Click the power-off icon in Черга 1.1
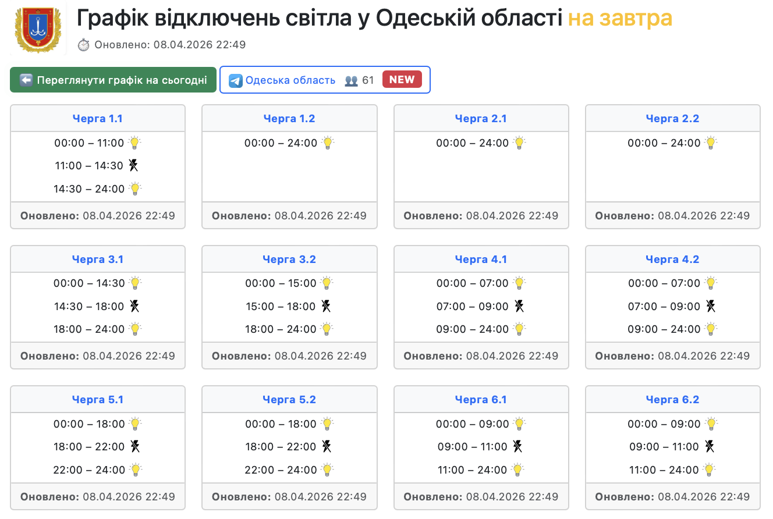Screen dimensions: 773x519 (133, 166)
